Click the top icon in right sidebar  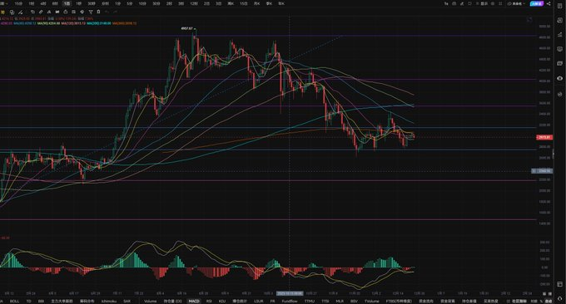click(x=560, y=6)
